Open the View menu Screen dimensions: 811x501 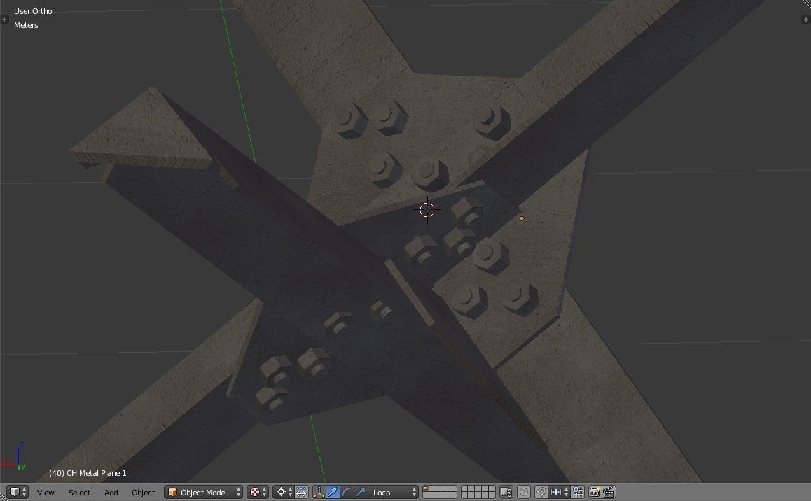tap(46, 493)
